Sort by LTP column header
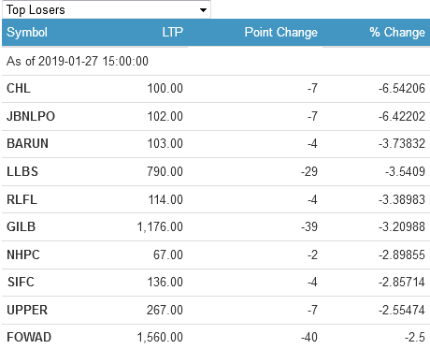Image resolution: width=430 pixels, height=349 pixels. pos(172,33)
